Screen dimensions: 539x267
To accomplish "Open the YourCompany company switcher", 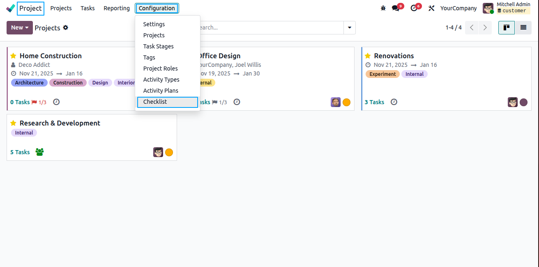I will (x=458, y=8).
